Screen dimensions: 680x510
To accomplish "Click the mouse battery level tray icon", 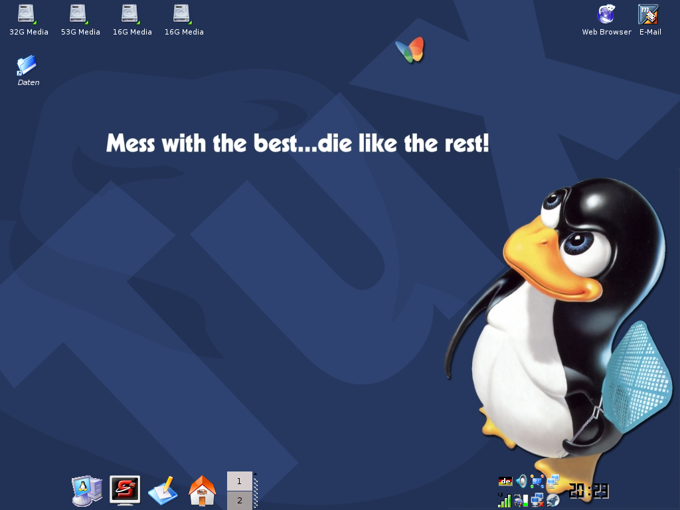I will [x=521, y=501].
